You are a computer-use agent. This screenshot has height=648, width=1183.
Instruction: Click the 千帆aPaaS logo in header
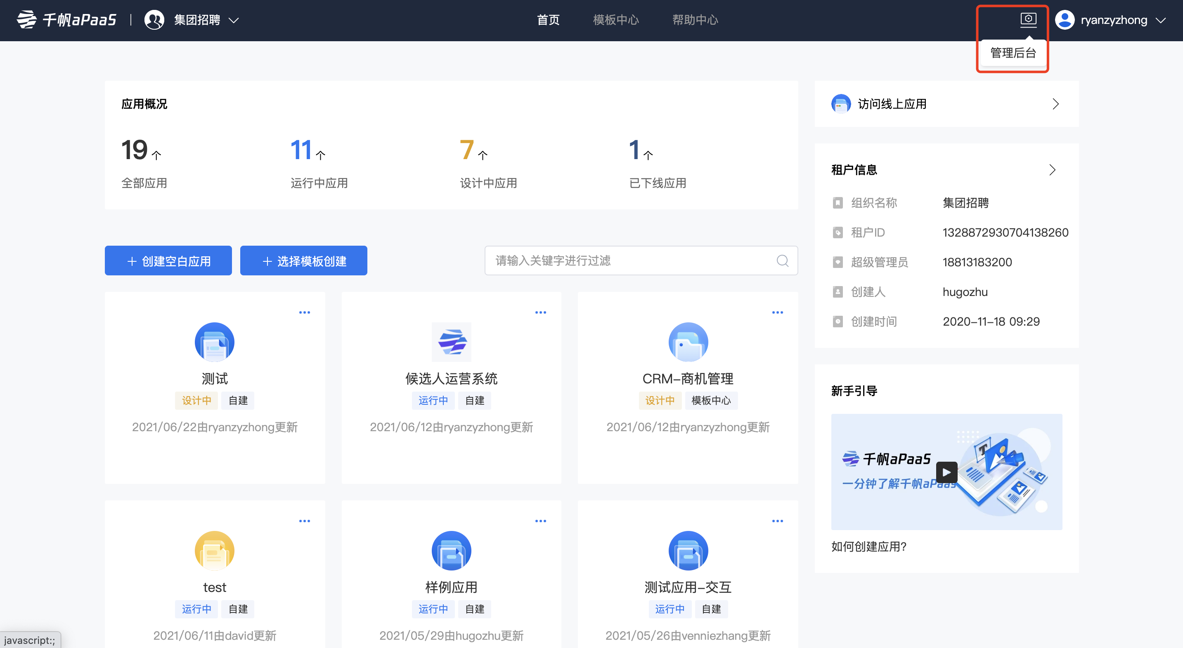66,20
